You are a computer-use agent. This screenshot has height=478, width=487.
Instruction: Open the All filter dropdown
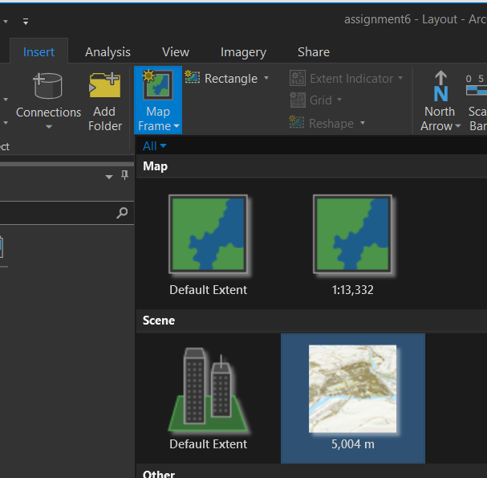(x=154, y=146)
